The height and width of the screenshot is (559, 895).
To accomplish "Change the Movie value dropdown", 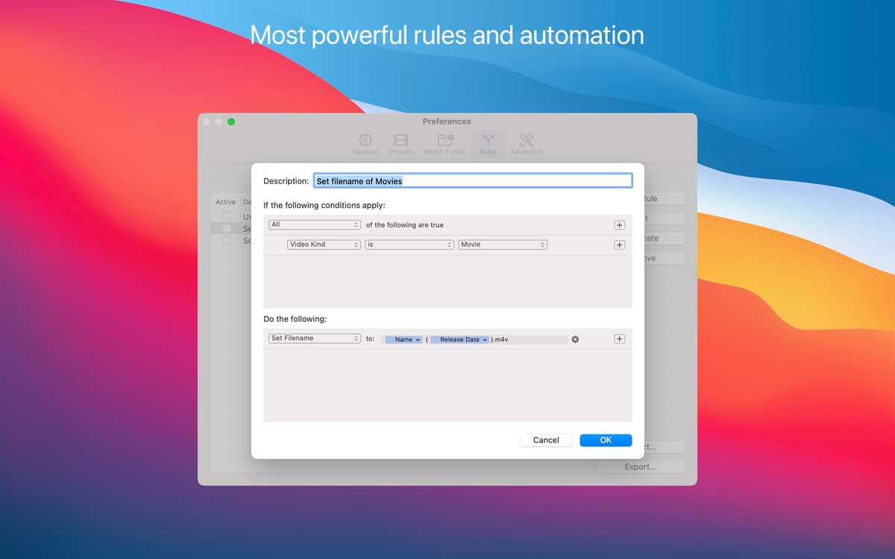I will (502, 244).
